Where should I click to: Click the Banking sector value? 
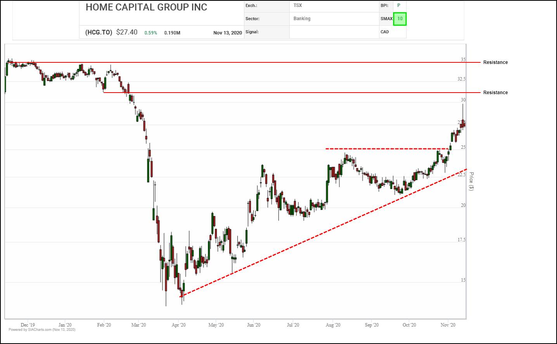tap(302, 19)
